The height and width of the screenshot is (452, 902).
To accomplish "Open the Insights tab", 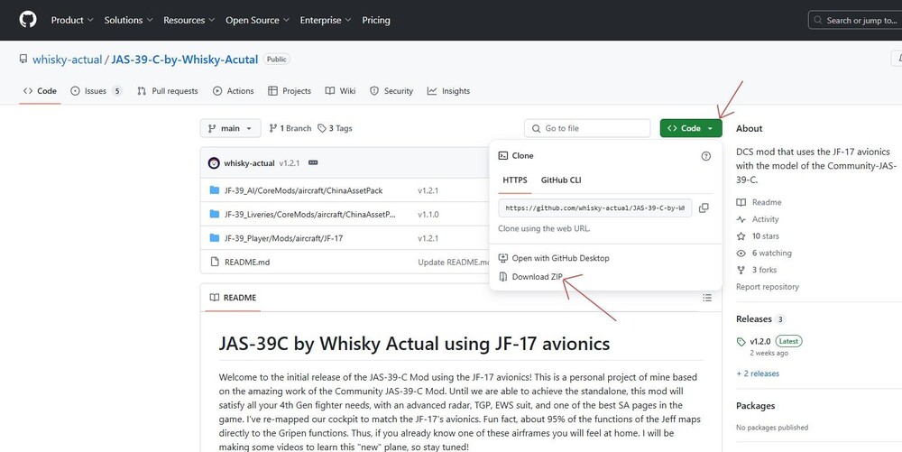I will 448,91.
